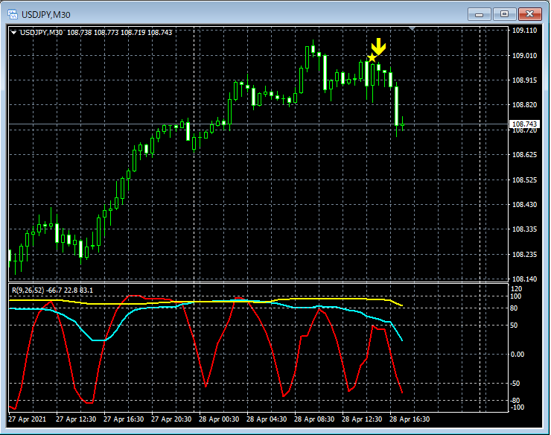Open the small triangle menu beside USDJPY,M30
551x435 pixels.
pos(14,33)
